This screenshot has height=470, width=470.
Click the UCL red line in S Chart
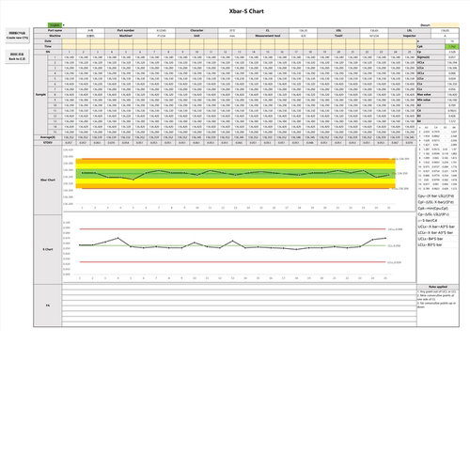click(232, 229)
